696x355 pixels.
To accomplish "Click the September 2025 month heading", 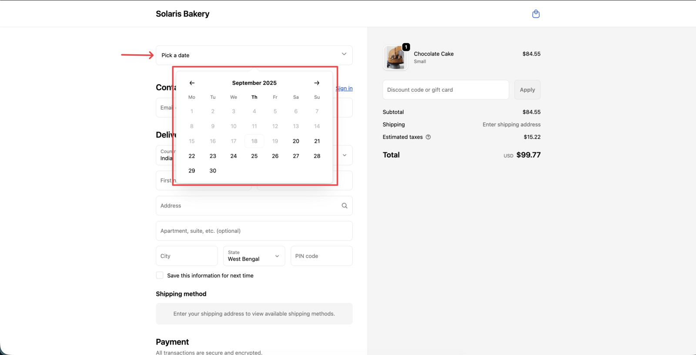I will (x=254, y=83).
